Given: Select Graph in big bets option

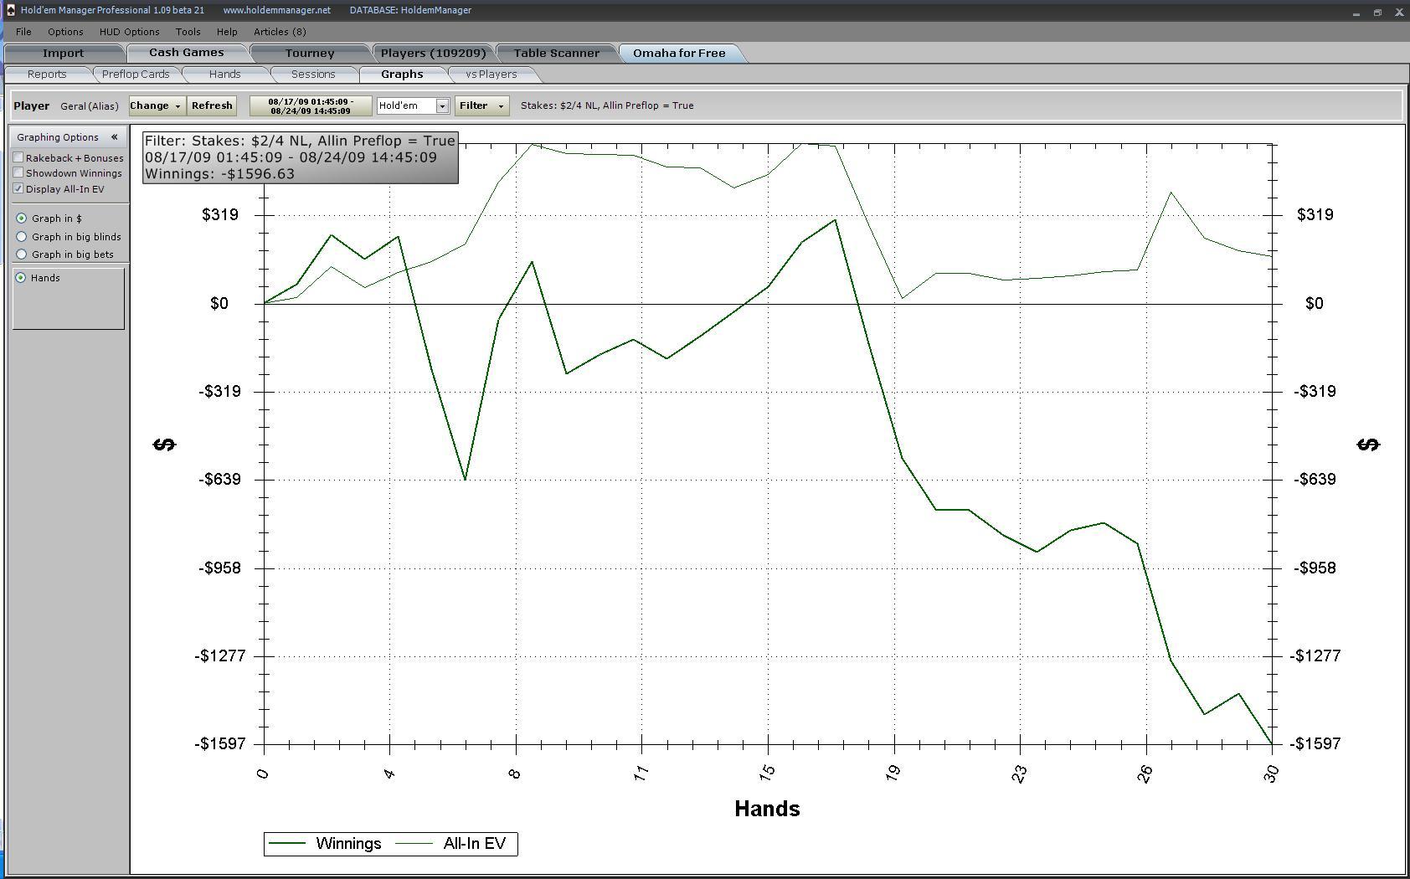Looking at the screenshot, I should [x=22, y=254].
